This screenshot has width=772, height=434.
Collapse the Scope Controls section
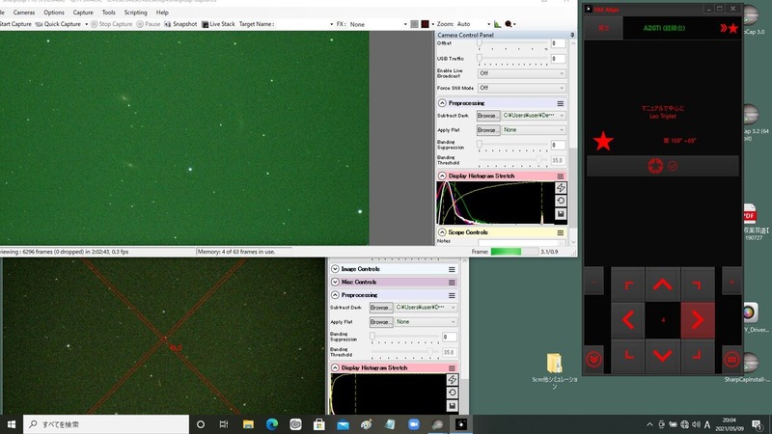pyautogui.click(x=442, y=232)
